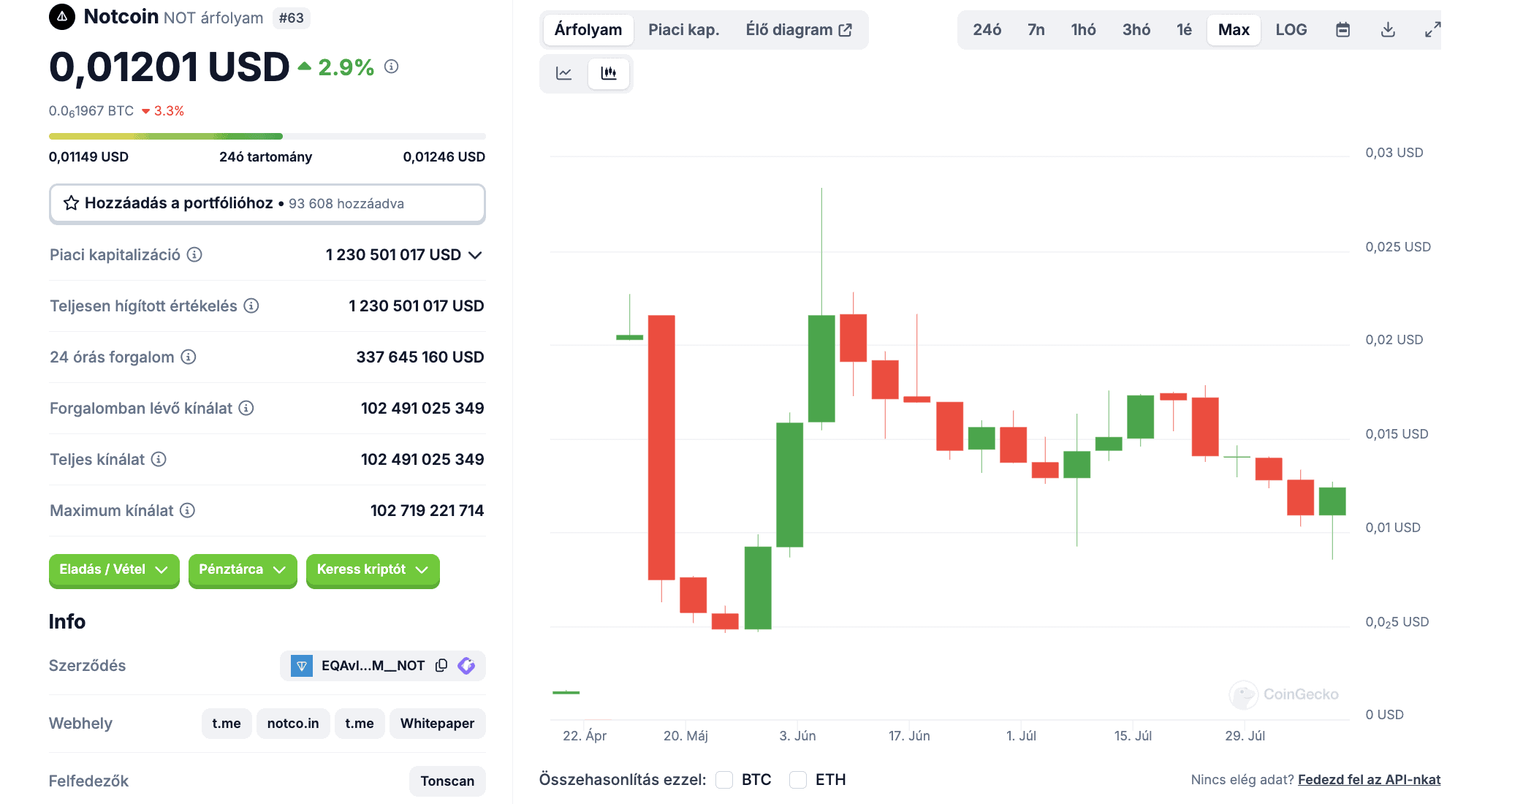Switch to line chart view
Screen dimensions: 1523x804
click(x=564, y=73)
